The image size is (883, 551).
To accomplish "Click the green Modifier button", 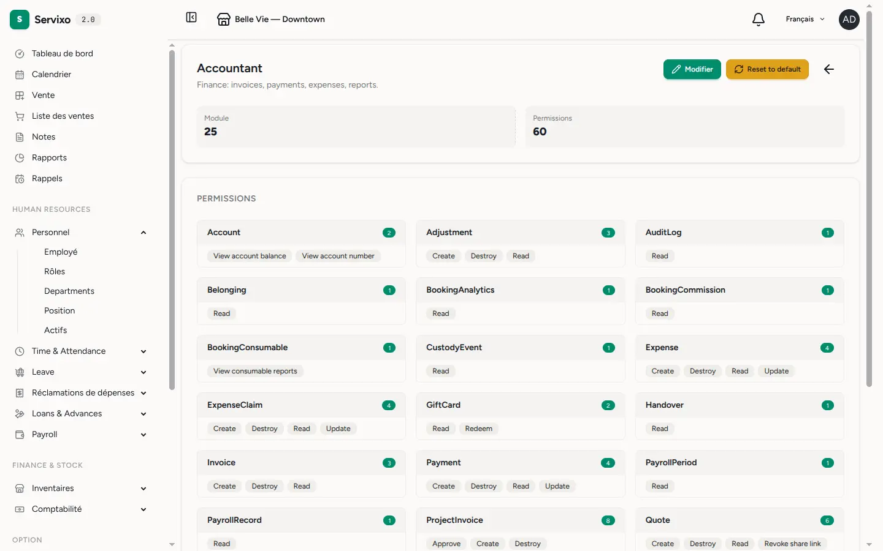I will (692, 69).
